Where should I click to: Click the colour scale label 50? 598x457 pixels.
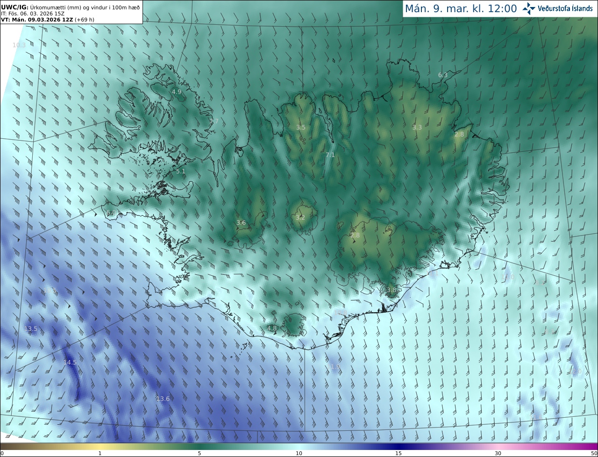[594, 453]
